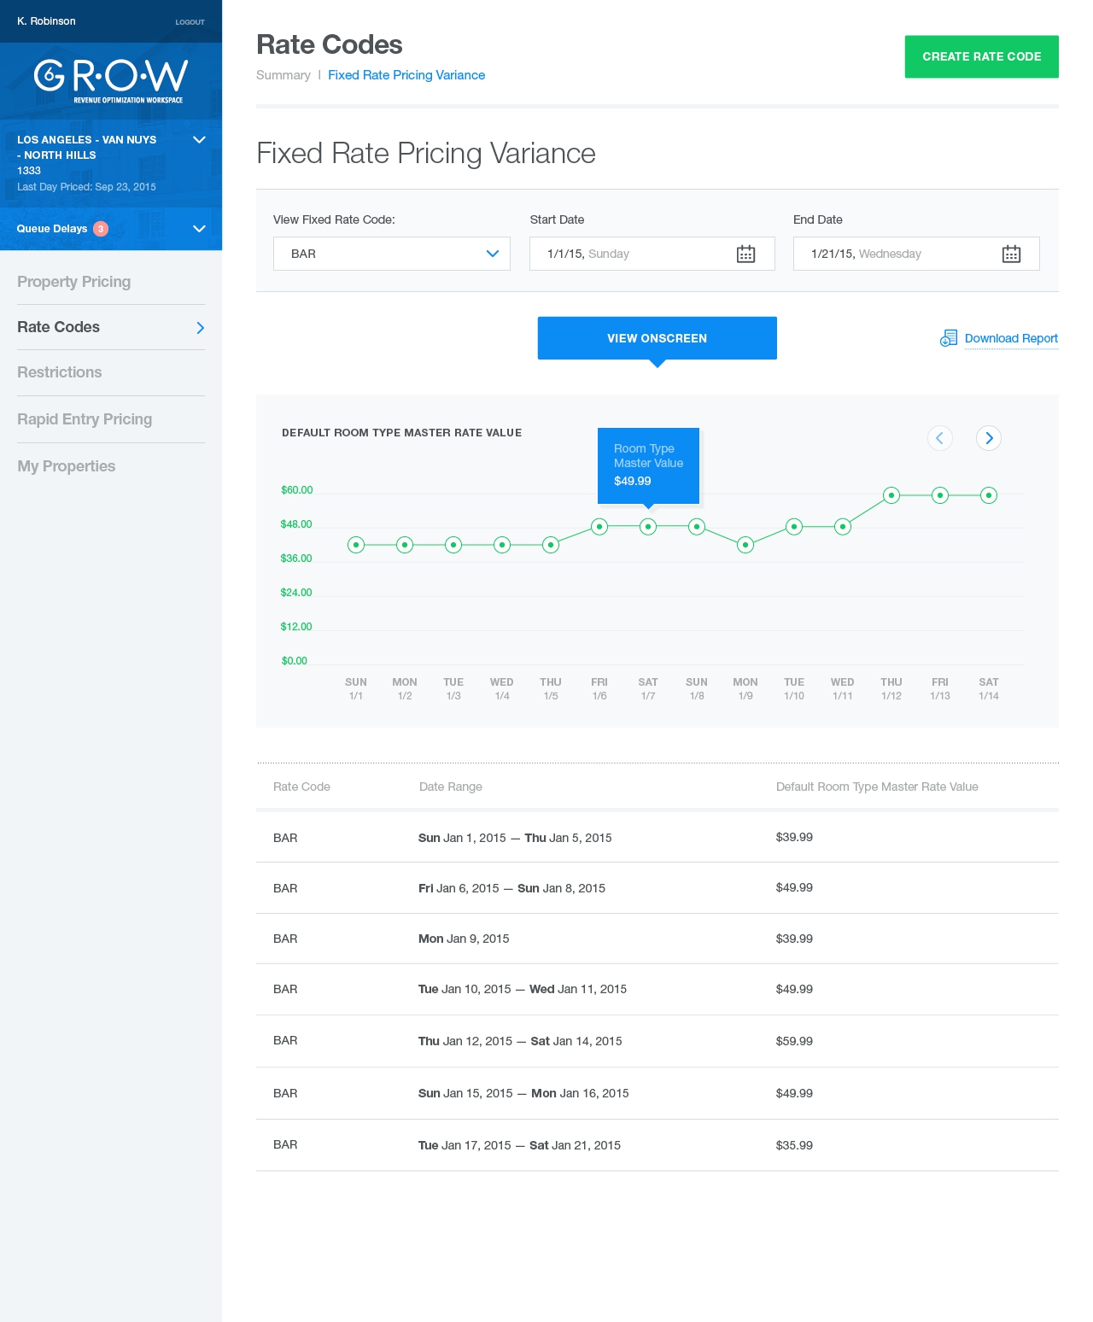Click the Download Report document icon

point(948,338)
